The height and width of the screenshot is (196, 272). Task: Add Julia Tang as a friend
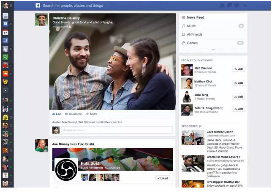coord(239,97)
